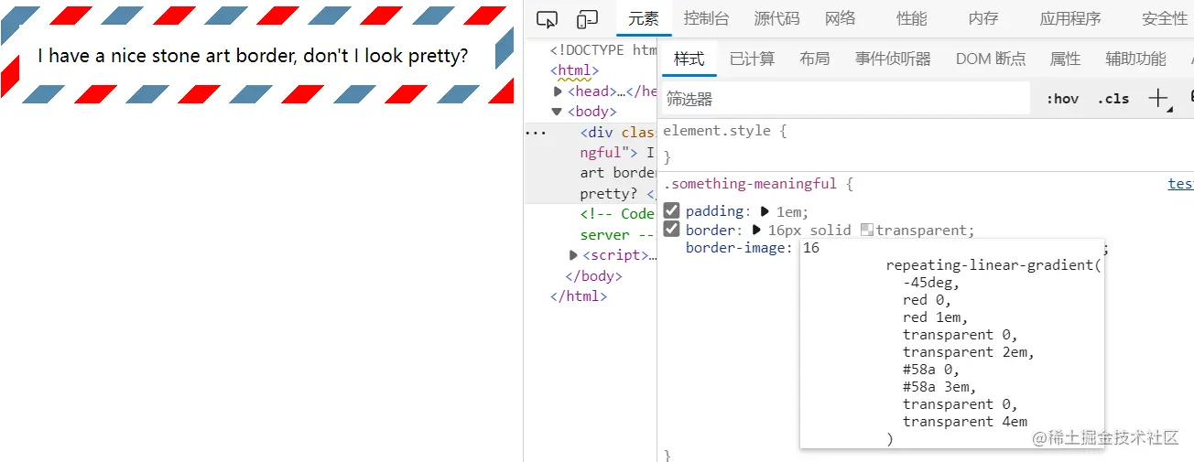Click the element.style rule header
Viewport: 1194px width, 462px height.
click(x=724, y=131)
